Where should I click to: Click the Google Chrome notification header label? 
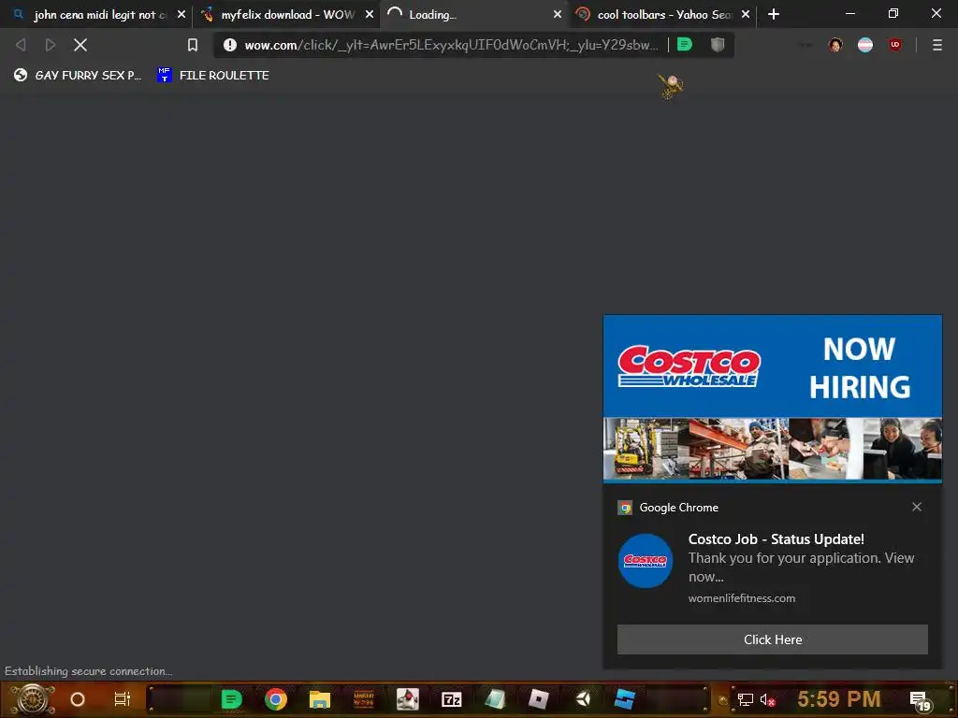click(x=678, y=508)
